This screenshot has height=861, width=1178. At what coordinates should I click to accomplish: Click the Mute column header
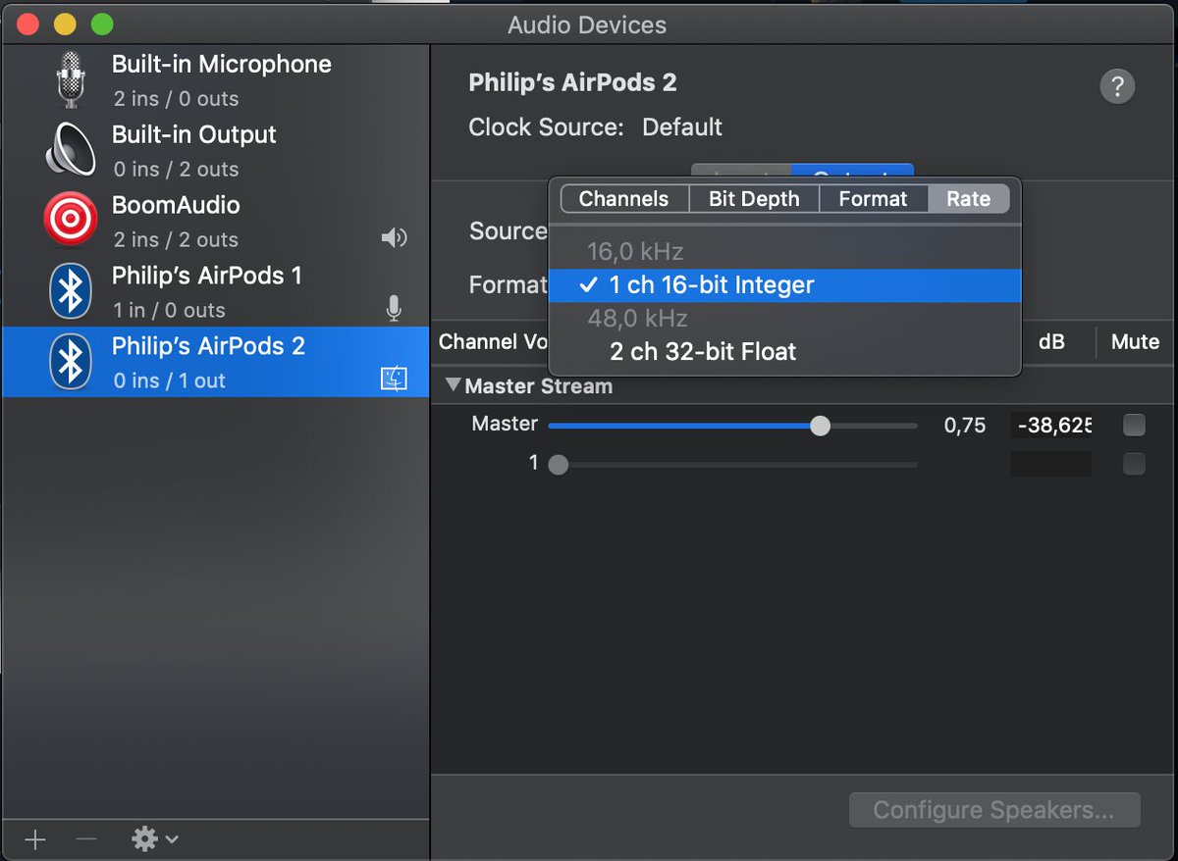pyautogui.click(x=1135, y=341)
